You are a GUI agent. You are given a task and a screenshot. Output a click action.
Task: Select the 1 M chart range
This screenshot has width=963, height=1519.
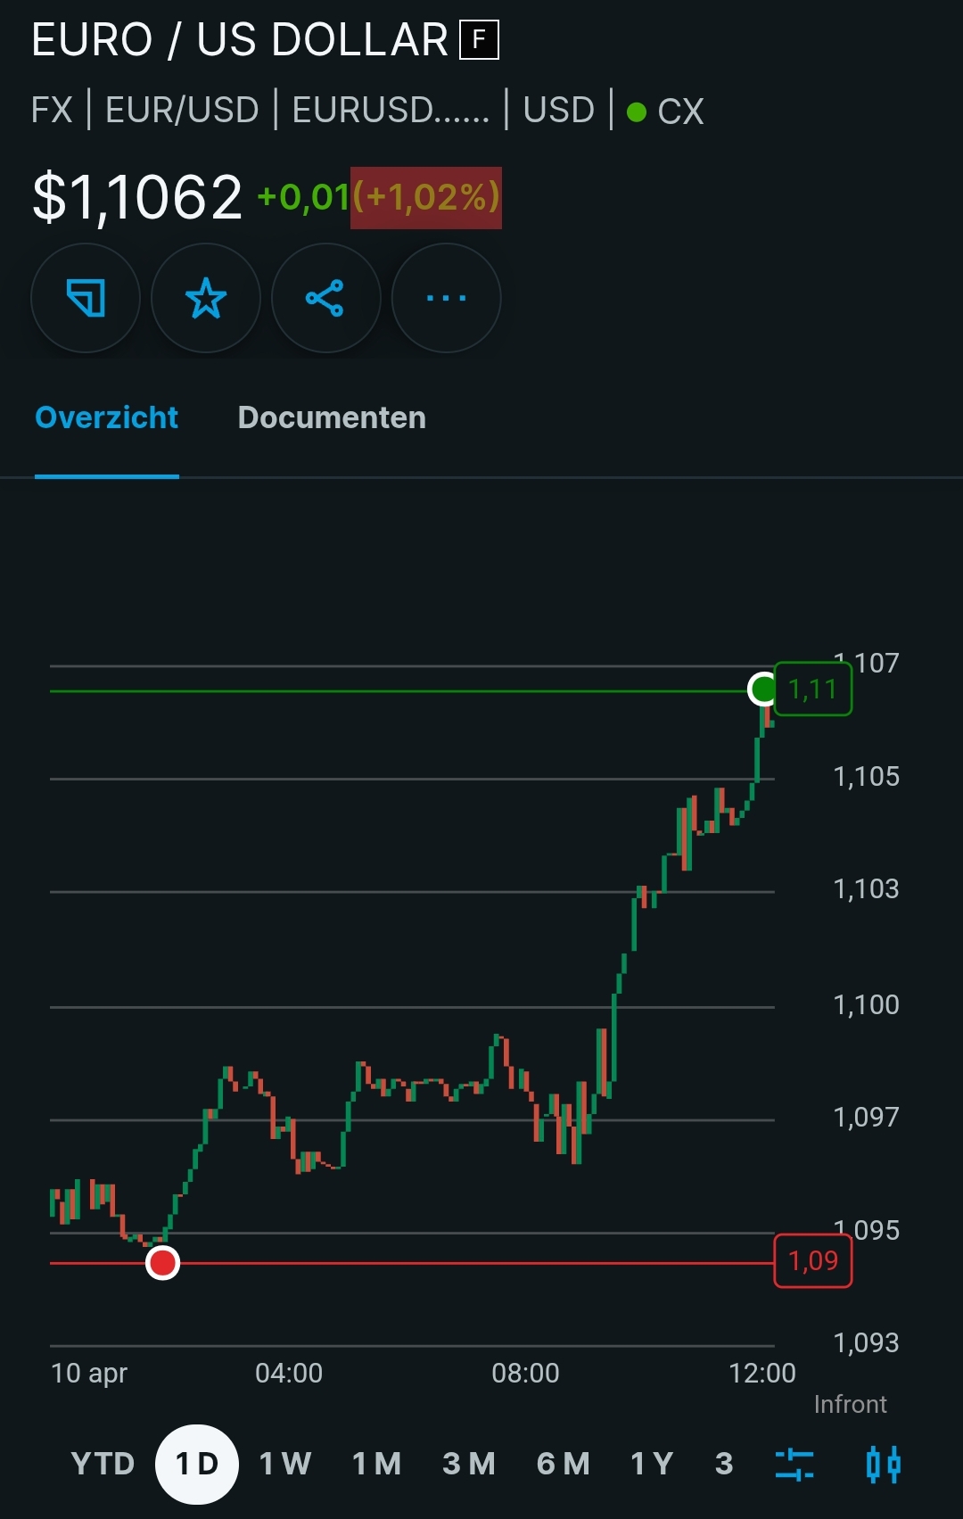(376, 1464)
